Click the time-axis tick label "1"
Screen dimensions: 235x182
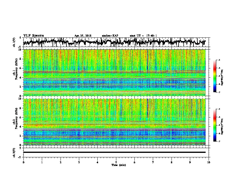(x=42, y=162)
